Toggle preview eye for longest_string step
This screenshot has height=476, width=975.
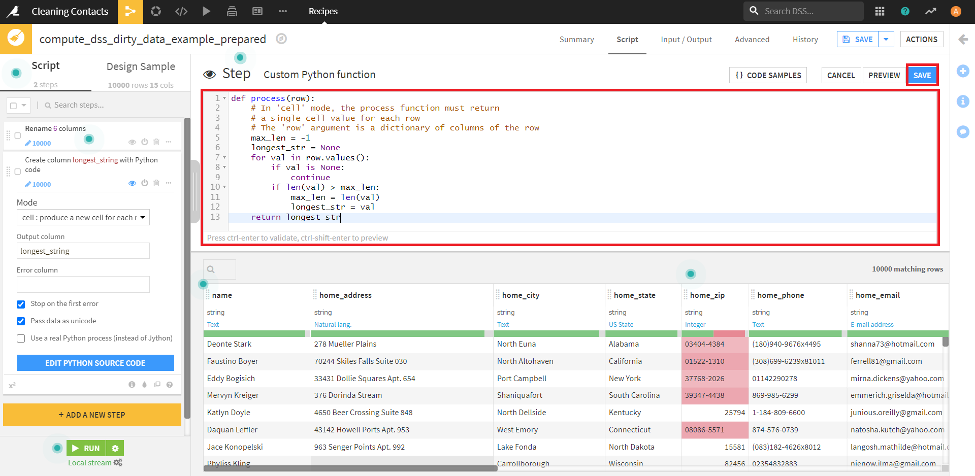click(x=132, y=183)
